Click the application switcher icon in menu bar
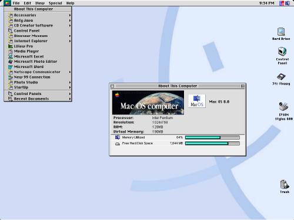The height and width of the screenshot is (220, 294). click(288, 4)
